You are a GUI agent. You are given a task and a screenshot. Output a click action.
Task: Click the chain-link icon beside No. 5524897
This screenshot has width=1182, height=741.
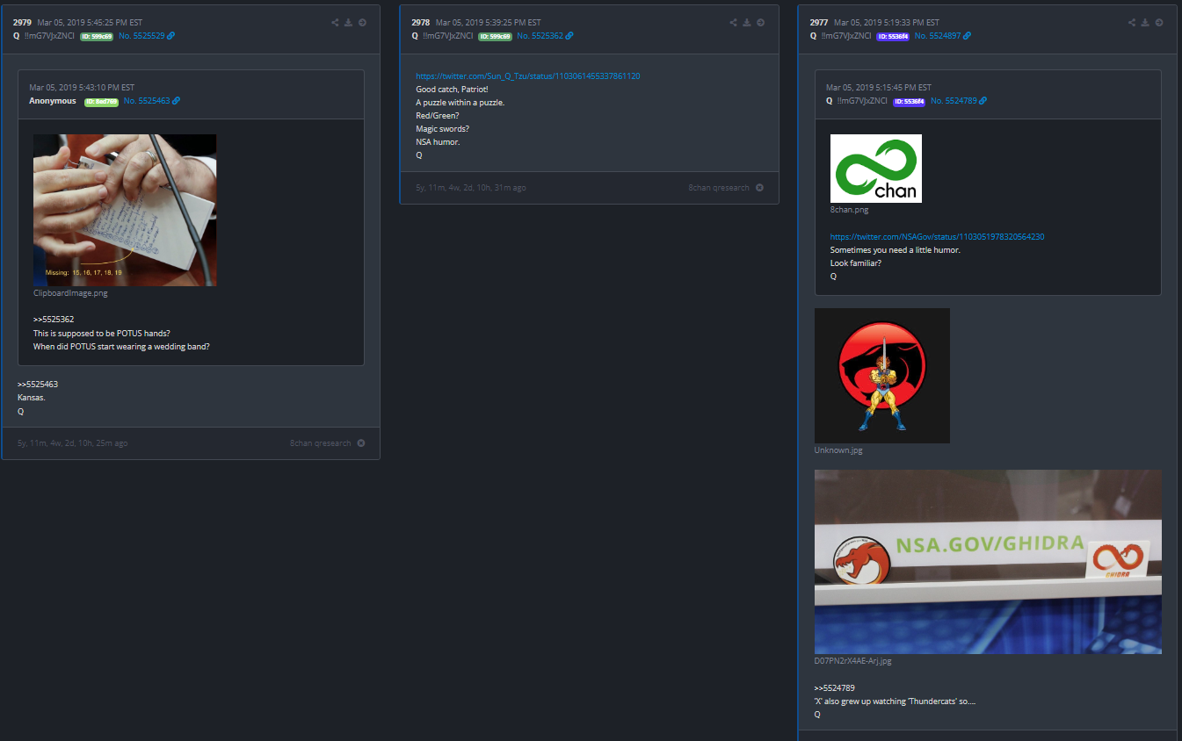[x=968, y=36]
